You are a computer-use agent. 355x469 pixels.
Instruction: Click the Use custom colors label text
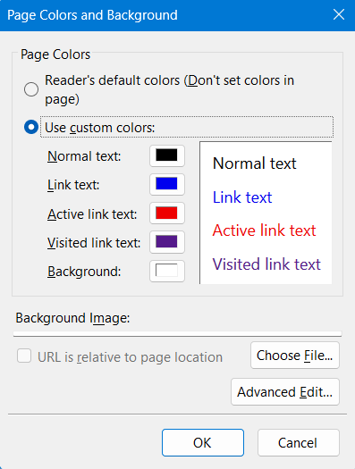(100, 128)
